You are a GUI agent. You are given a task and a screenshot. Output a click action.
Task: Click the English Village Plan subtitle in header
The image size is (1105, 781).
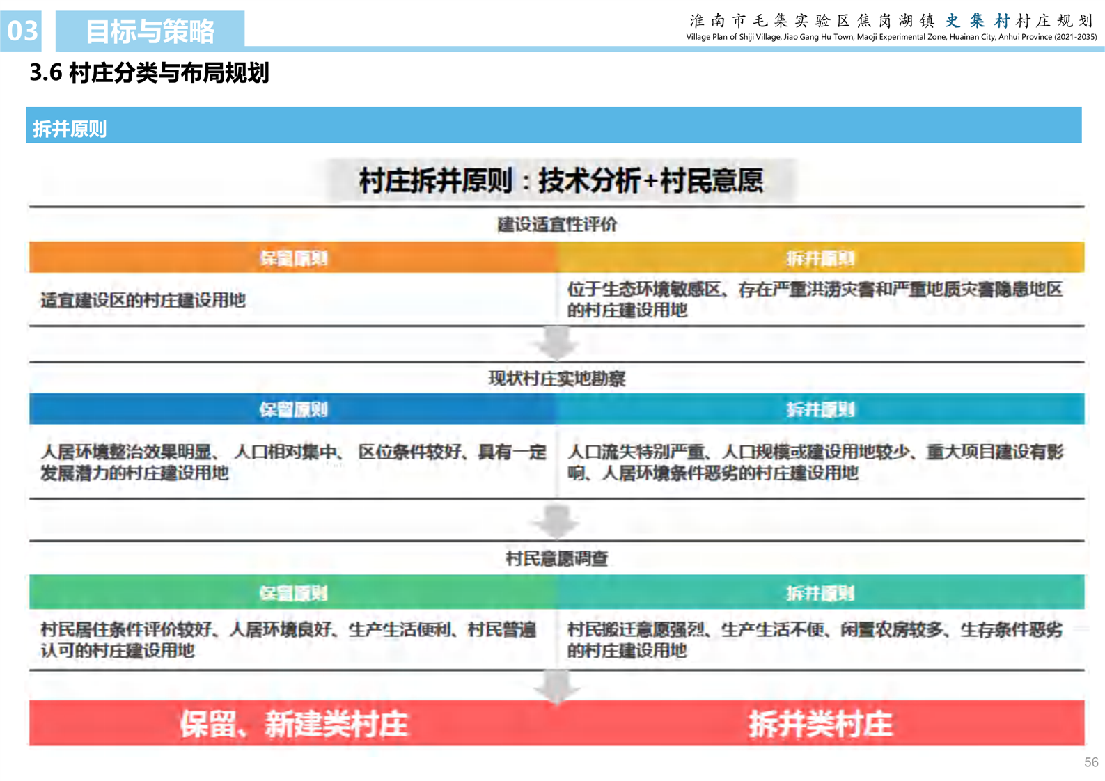click(891, 37)
